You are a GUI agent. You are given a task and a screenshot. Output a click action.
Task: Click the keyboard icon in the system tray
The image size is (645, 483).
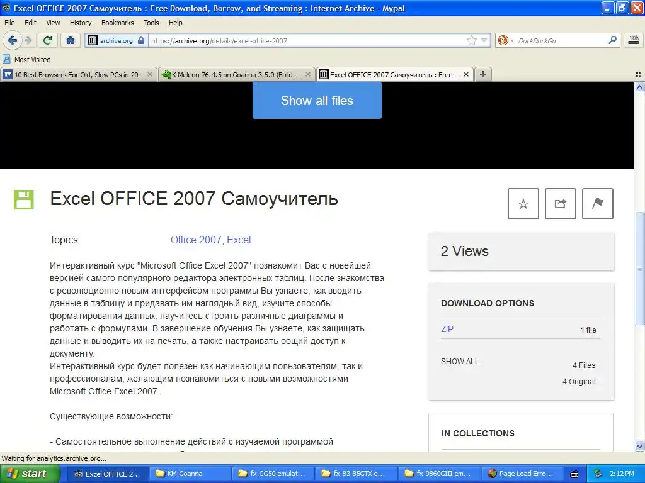(x=574, y=474)
